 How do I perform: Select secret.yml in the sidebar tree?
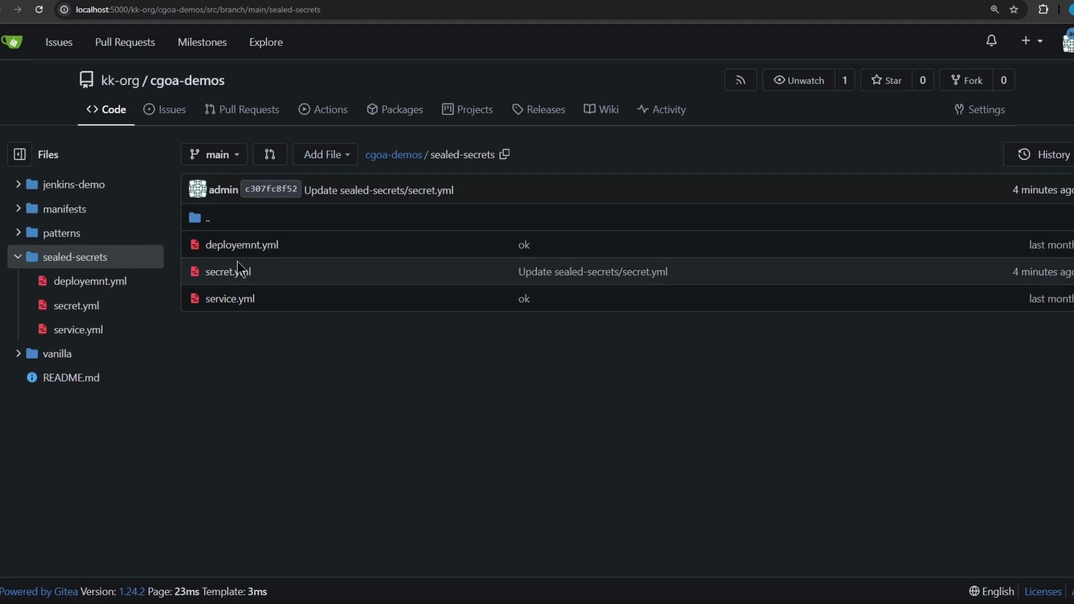click(x=77, y=305)
